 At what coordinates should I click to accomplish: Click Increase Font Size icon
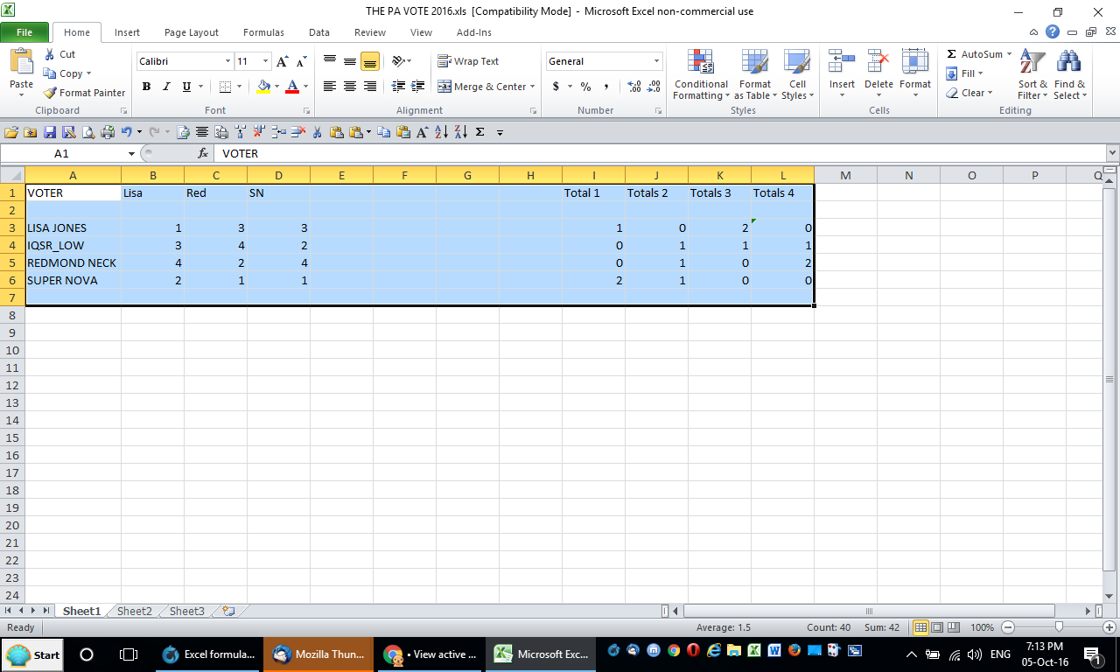[282, 61]
